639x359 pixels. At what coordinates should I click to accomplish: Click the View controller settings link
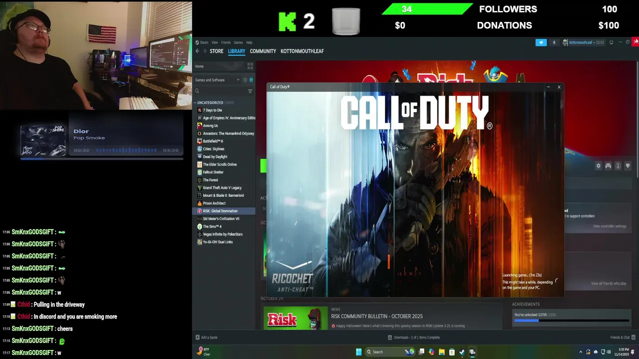point(610,226)
